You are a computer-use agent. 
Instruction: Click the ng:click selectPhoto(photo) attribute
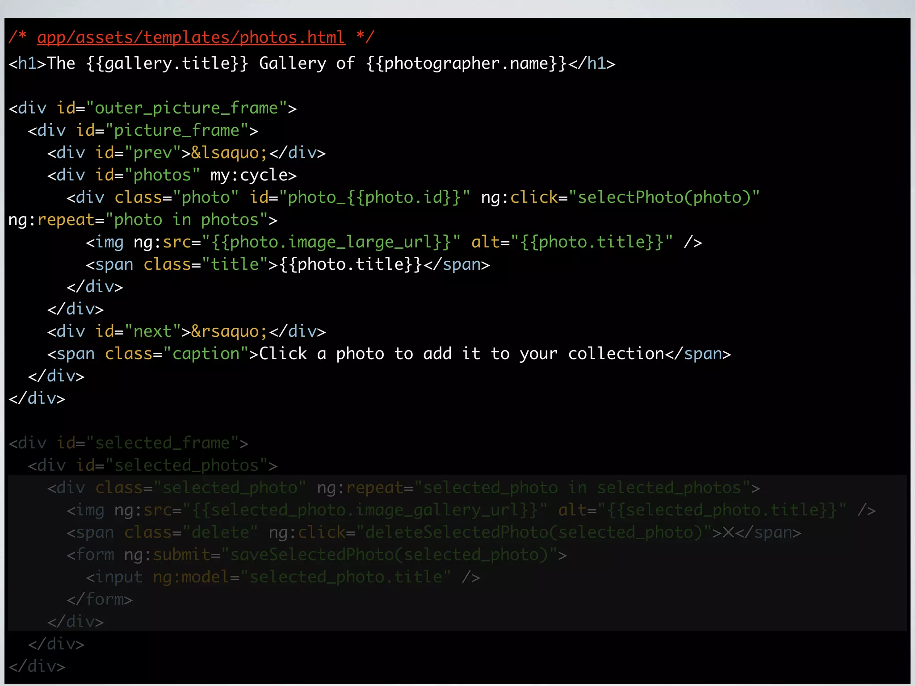click(x=620, y=197)
